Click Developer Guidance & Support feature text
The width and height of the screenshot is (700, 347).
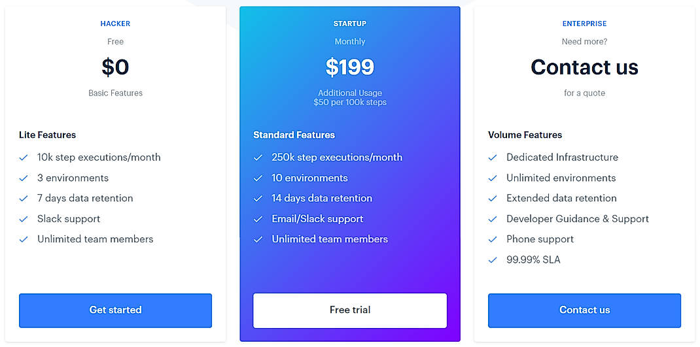tap(578, 219)
